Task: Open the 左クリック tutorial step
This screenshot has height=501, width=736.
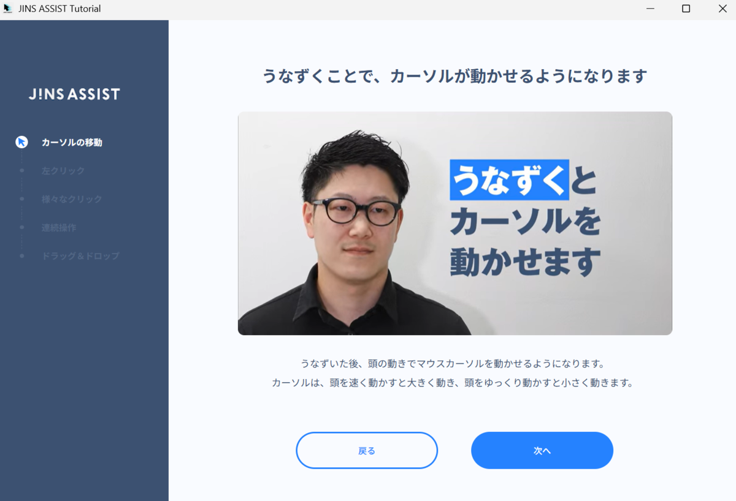Action: pos(63,171)
